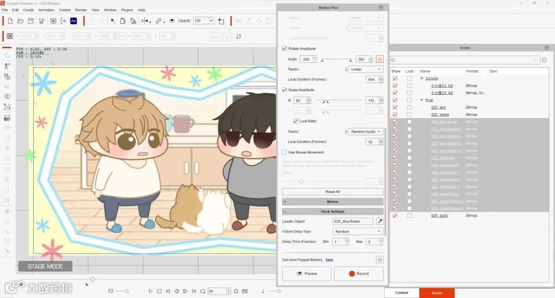Click the Reset All button
Image resolution: width=555 pixels, height=298 pixels.
click(333, 192)
